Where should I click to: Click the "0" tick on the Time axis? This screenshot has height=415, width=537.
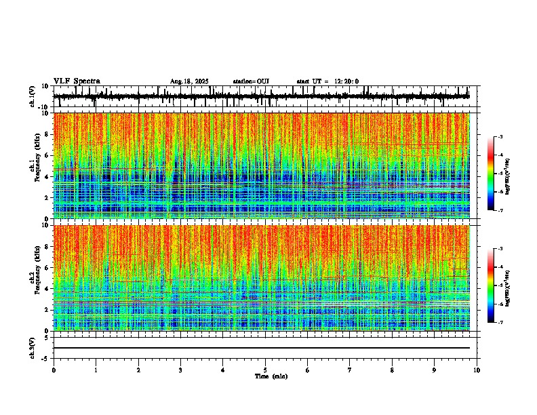coord(54,370)
